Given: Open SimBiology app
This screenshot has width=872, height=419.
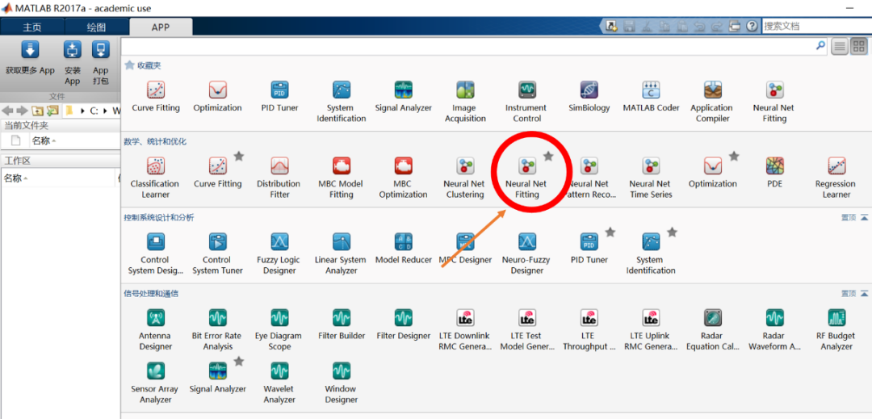Looking at the screenshot, I should click(589, 97).
